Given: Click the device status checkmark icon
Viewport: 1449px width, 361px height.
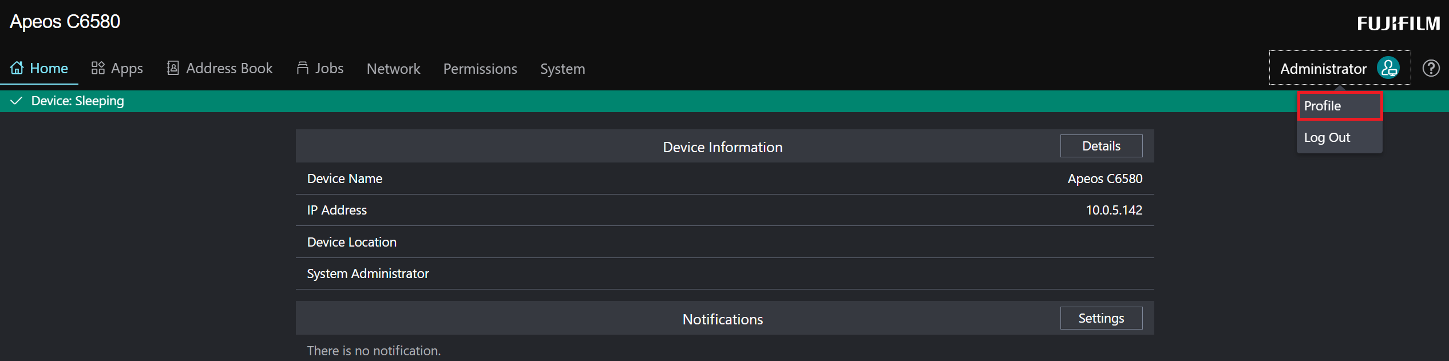Looking at the screenshot, I should tap(17, 101).
